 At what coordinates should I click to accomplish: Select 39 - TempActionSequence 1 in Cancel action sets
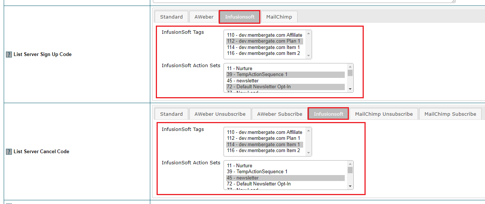(x=285, y=172)
